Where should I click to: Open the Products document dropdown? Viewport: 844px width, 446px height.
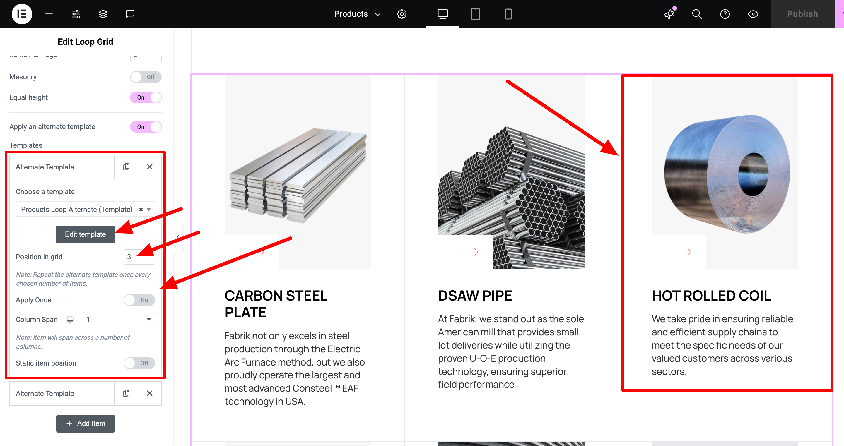coord(357,14)
